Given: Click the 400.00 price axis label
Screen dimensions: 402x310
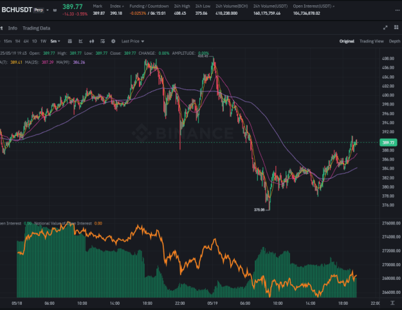Looking at the screenshot, I should [388, 95].
